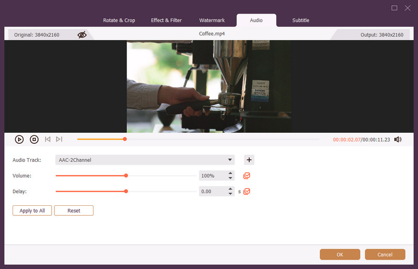This screenshot has height=269, width=418.
Task: Go to the Subtitle tab
Action: point(300,20)
